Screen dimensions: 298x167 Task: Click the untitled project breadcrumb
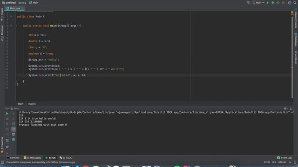[9, 3]
